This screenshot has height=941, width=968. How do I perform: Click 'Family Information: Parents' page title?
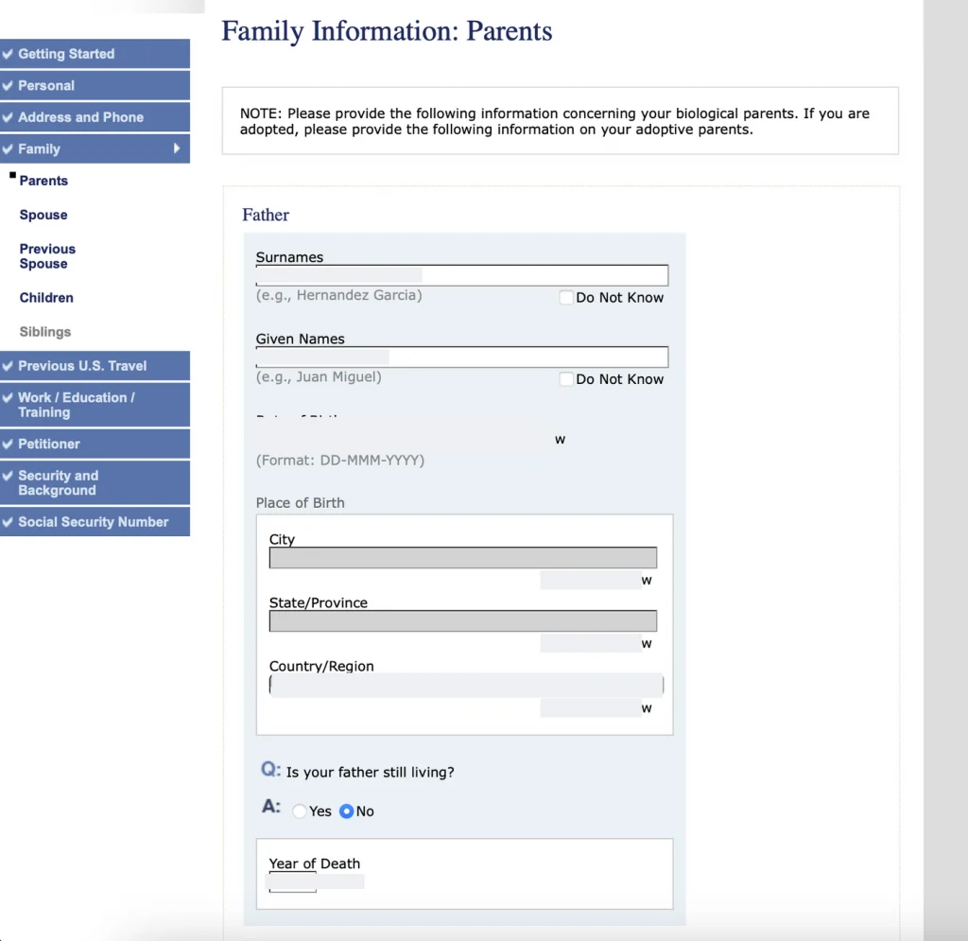point(387,31)
